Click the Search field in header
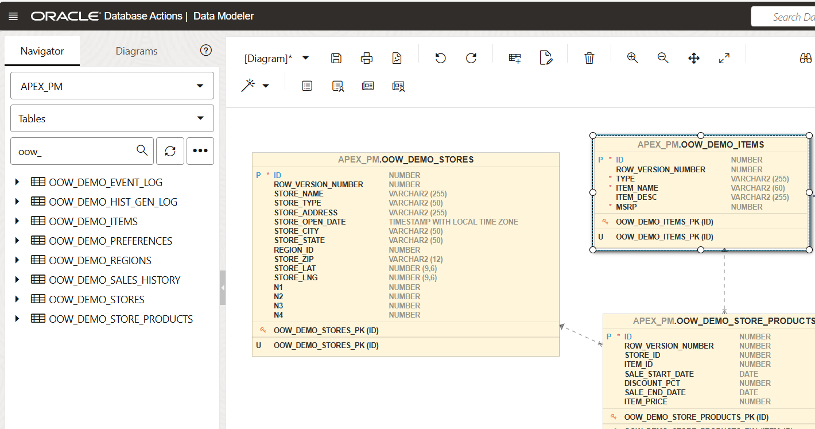The width and height of the screenshot is (815, 429). 783,17
